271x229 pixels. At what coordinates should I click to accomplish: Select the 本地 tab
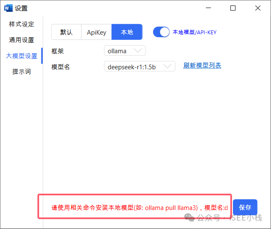click(x=127, y=32)
